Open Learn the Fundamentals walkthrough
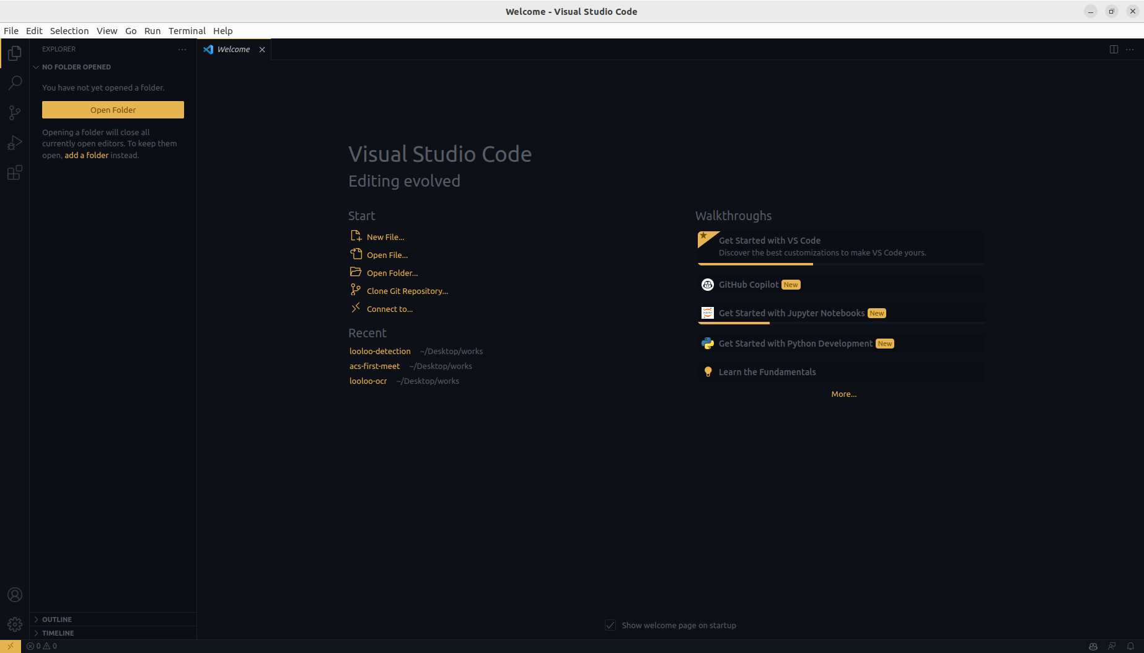Image resolution: width=1144 pixels, height=653 pixels. coord(841,372)
